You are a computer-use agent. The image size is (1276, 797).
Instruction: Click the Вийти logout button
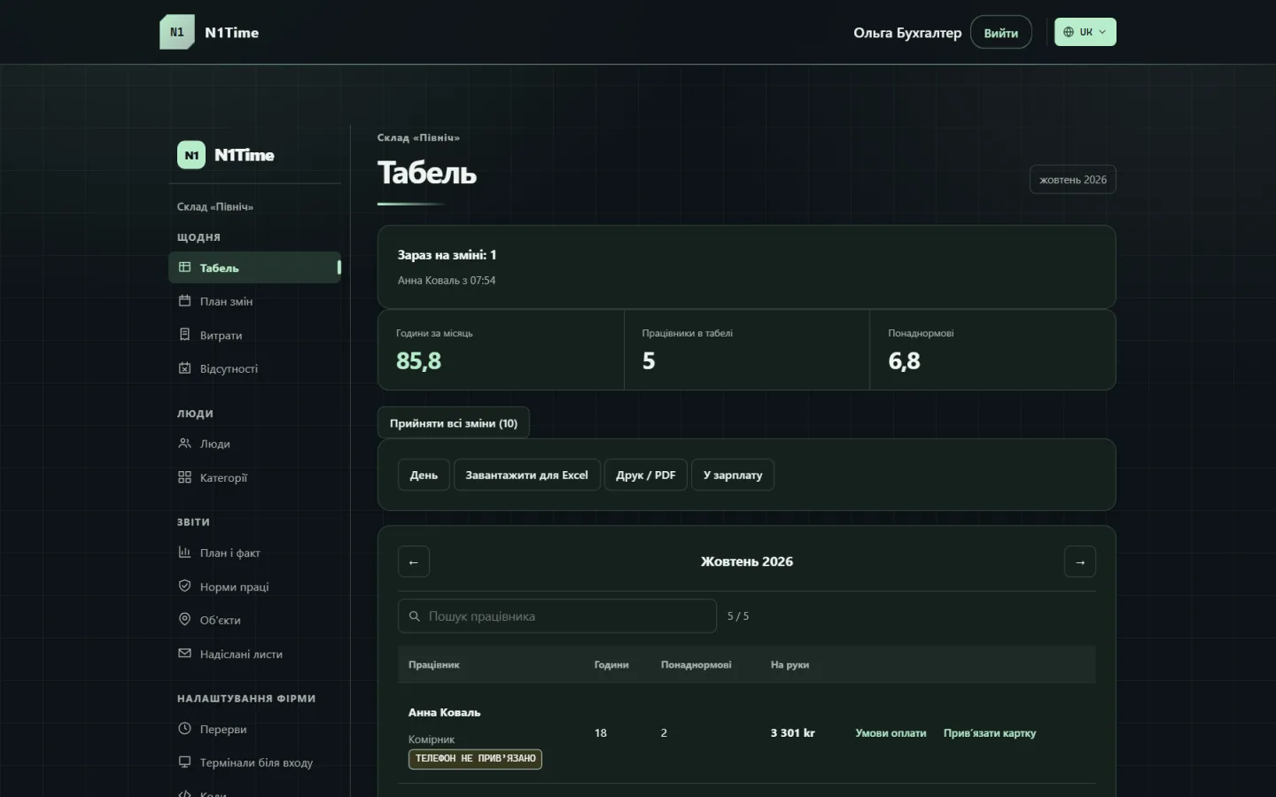point(1001,33)
